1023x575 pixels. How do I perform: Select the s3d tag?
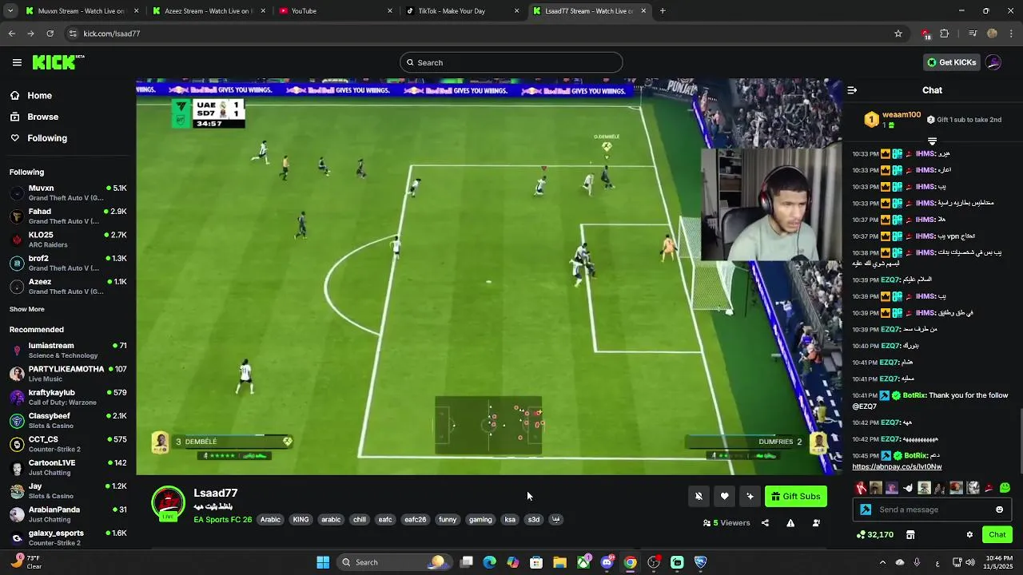(x=534, y=520)
